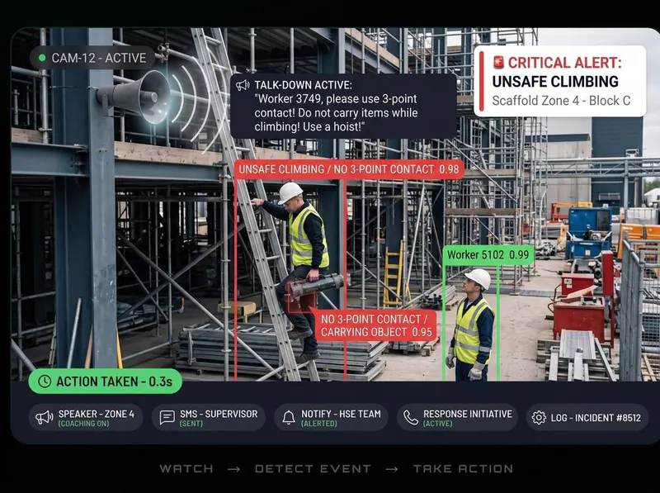Click the (SENT) status under SMS - Supervisor
Image resolution: width=660 pixels, height=493 pixels.
click(x=191, y=424)
